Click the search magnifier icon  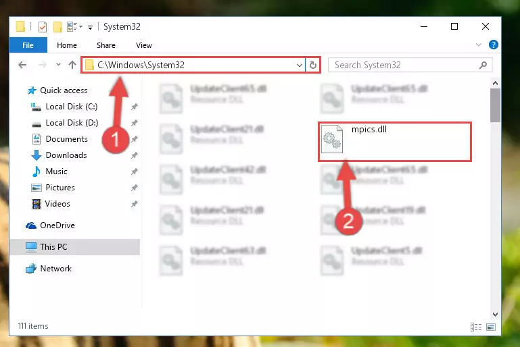[483, 65]
